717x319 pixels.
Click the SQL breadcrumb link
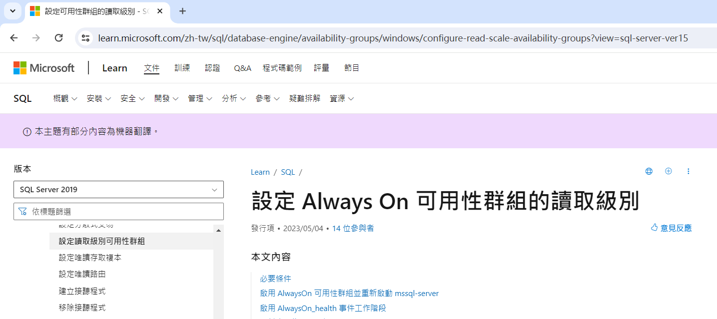pos(288,172)
